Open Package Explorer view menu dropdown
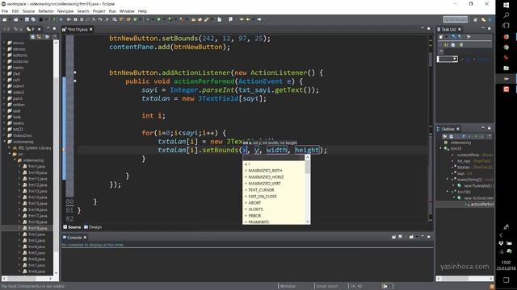The width and height of the screenshot is (517, 290). pos(54,37)
